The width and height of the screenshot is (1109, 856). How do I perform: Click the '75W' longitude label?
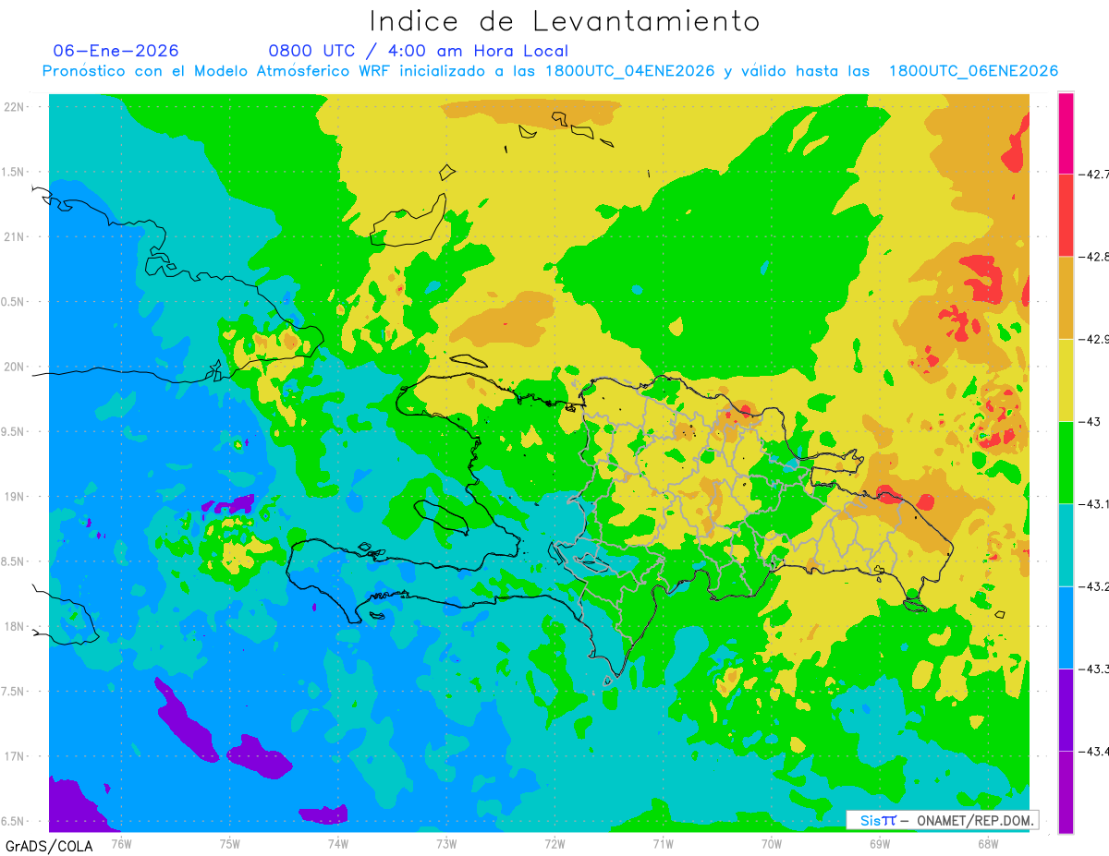[x=230, y=844]
